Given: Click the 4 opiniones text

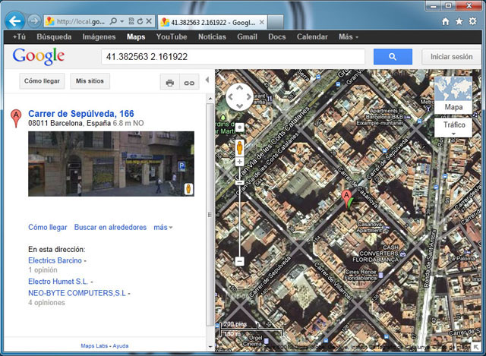Looking at the screenshot, I should [46, 303].
